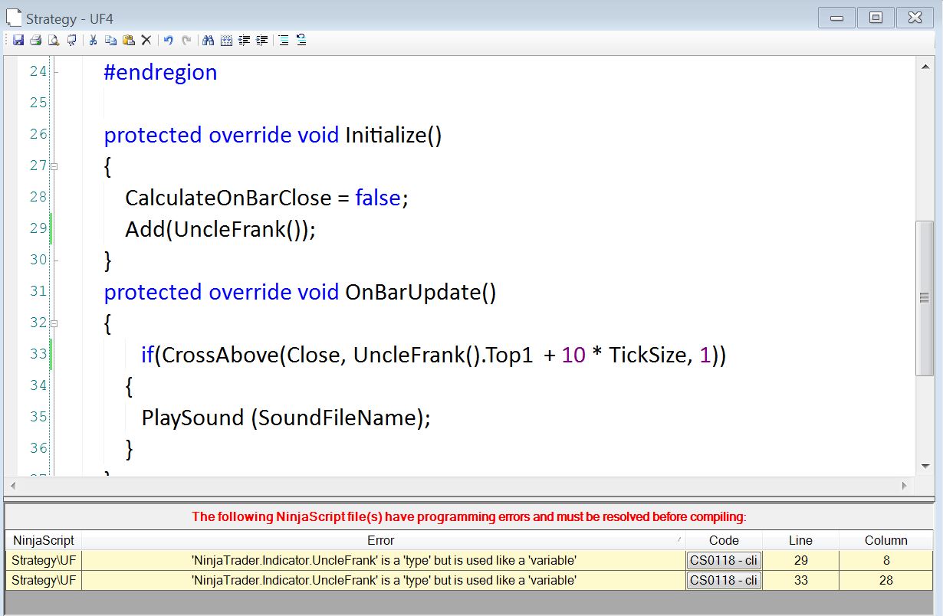Click the red programming errors message
This screenshot has height=616, width=943.
click(468, 516)
